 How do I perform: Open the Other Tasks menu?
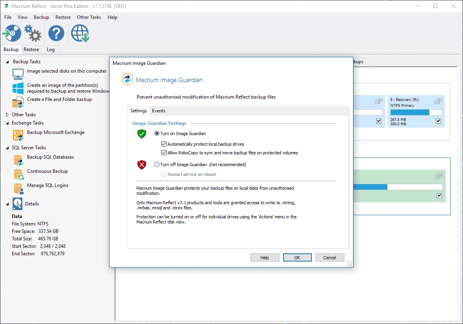point(89,17)
